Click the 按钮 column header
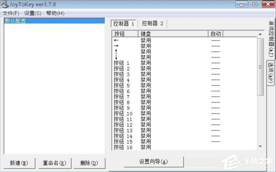Viewport: 276px width, 172px height. tap(125, 34)
